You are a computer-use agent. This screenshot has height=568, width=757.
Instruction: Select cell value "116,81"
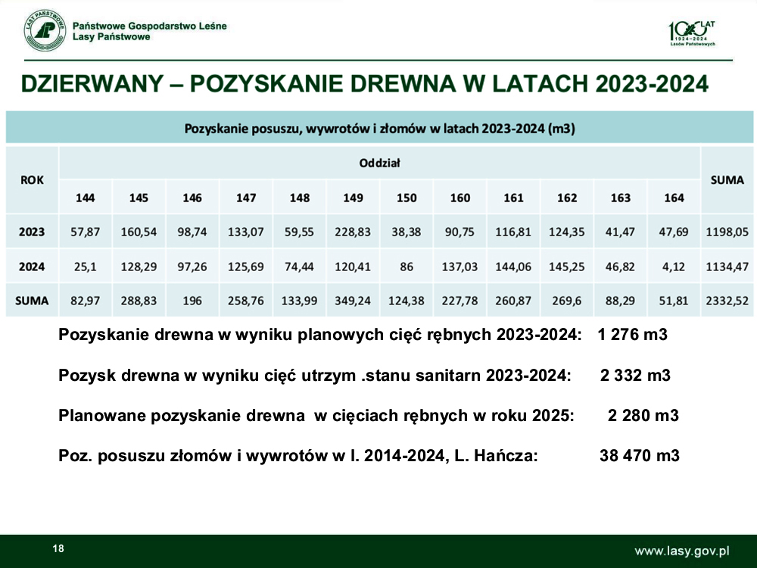point(513,233)
